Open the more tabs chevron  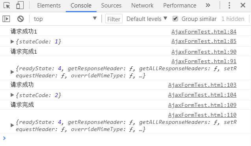pos(208,5)
